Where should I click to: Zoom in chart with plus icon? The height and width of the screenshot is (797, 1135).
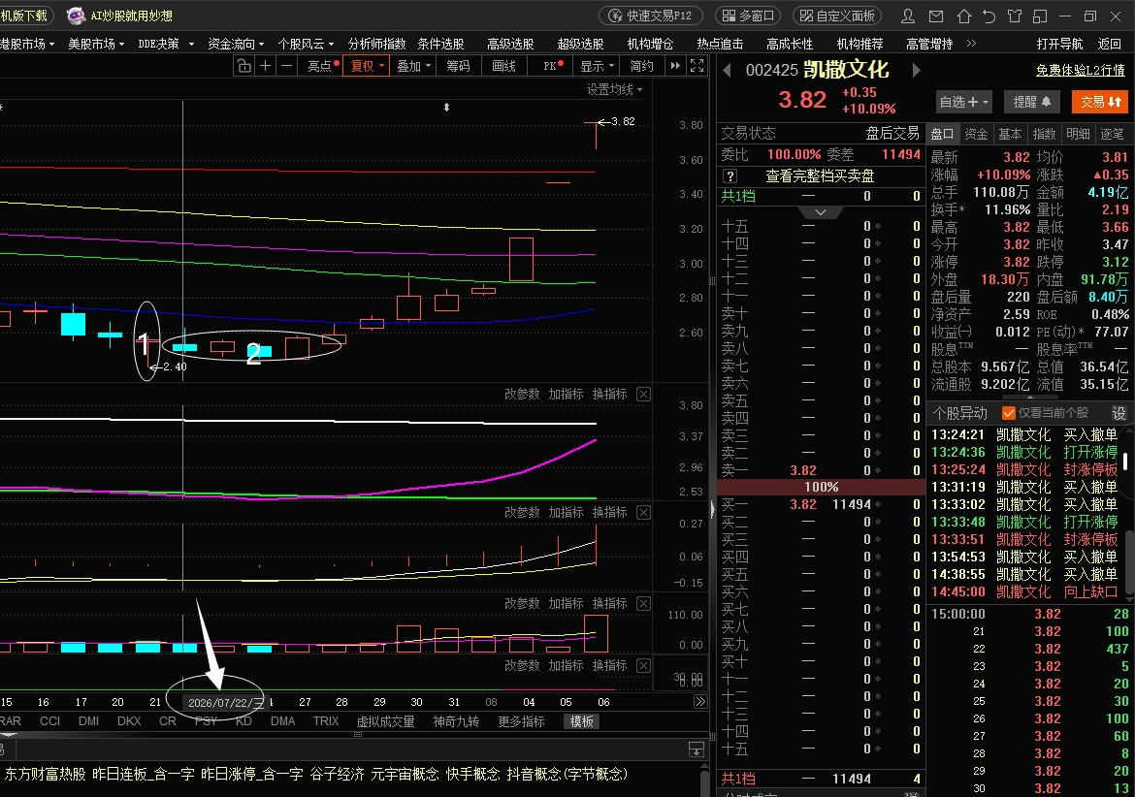tap(266, 66)
